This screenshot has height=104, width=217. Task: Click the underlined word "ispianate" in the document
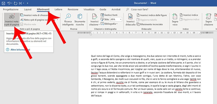(148, 92)
